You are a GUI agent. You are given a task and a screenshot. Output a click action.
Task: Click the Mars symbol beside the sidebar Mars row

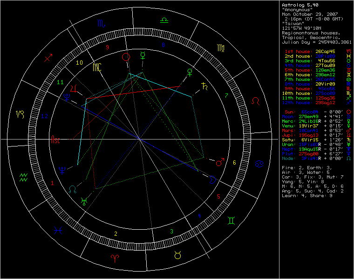coord(348,131)
